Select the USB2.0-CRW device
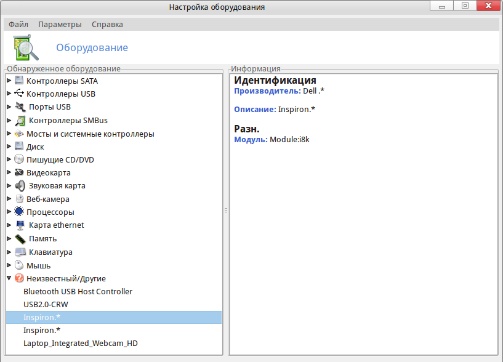 pos(46,304)
